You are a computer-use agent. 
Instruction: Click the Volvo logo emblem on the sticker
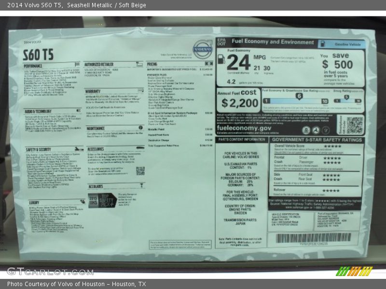coord(202,49)
